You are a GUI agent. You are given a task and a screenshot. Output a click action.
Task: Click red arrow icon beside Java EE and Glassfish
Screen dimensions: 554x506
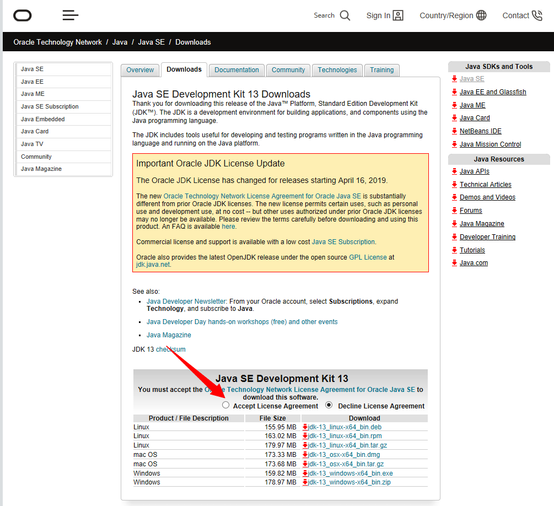(454, 92)
